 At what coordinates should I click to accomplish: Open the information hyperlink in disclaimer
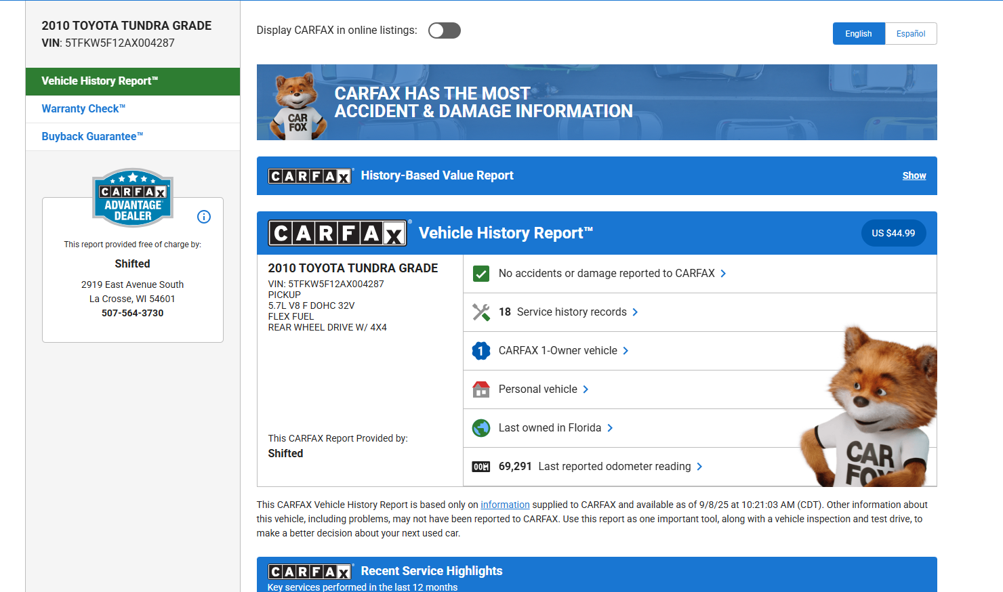[x=505, y=505]
